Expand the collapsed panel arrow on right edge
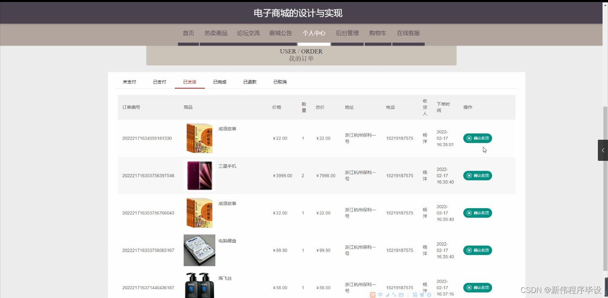The height and width of the screenshot is (298, 608). click(x=603, y=150)
